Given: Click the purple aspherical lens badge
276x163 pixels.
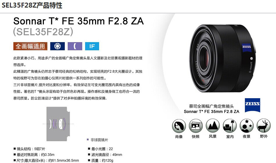Looking at the screenshot, I should coord(75,46).
